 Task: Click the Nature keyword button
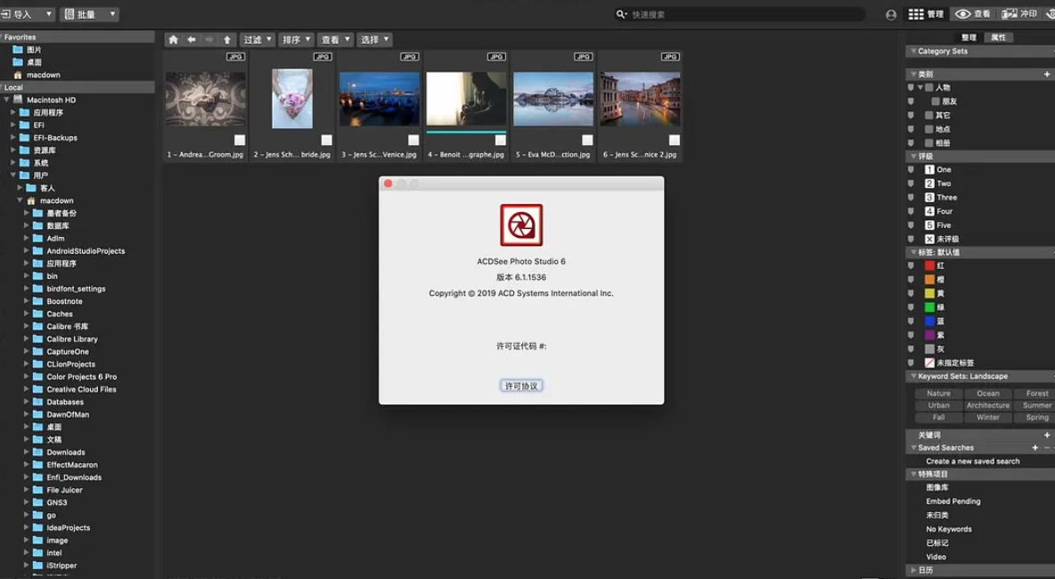[938, 394]
